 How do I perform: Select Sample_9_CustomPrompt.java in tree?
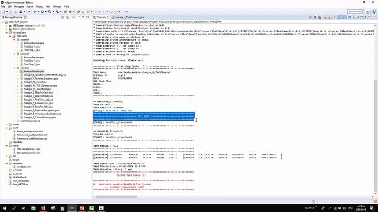coord(40,117)
